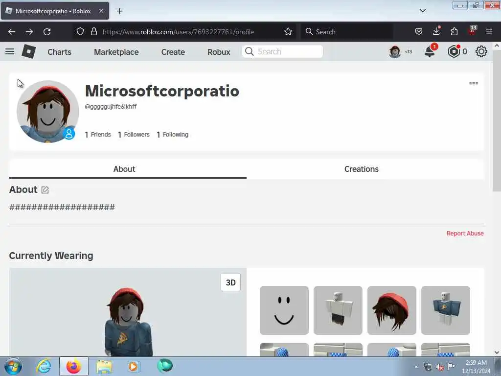Click the Roblox logo home icon
501x376 pixels.
(29, 51)
